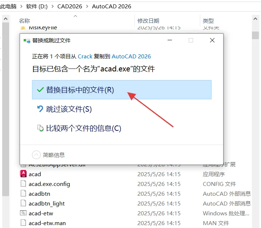Click the acad-etw batch file icon
The image size is (261, 228).
[23, 213]
